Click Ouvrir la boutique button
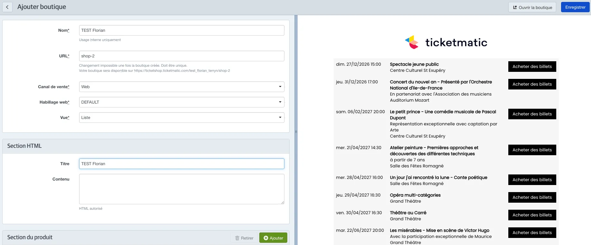 pos(532,7)
